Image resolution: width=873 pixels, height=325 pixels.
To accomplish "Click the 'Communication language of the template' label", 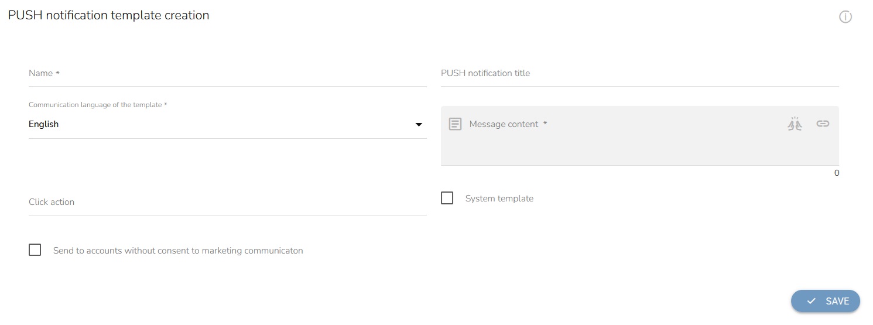I will [x=98, y=105].
